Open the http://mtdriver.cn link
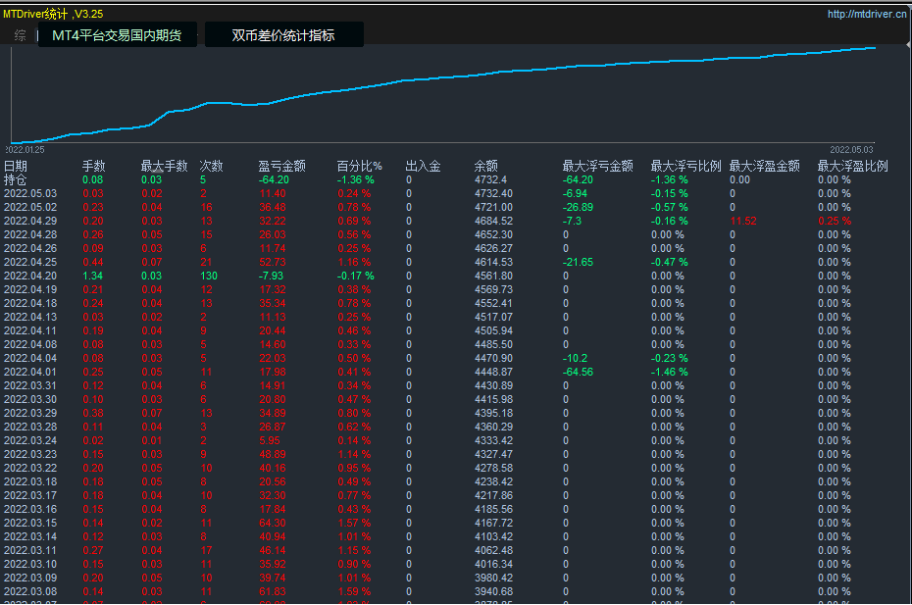912x605 pixels. click(867, 14)
